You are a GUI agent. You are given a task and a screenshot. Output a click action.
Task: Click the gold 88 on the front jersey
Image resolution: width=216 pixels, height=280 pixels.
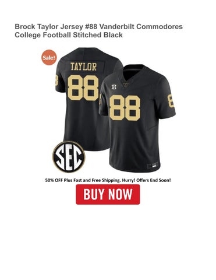click(125, 108)
